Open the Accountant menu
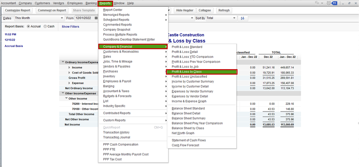 [8, 3]
